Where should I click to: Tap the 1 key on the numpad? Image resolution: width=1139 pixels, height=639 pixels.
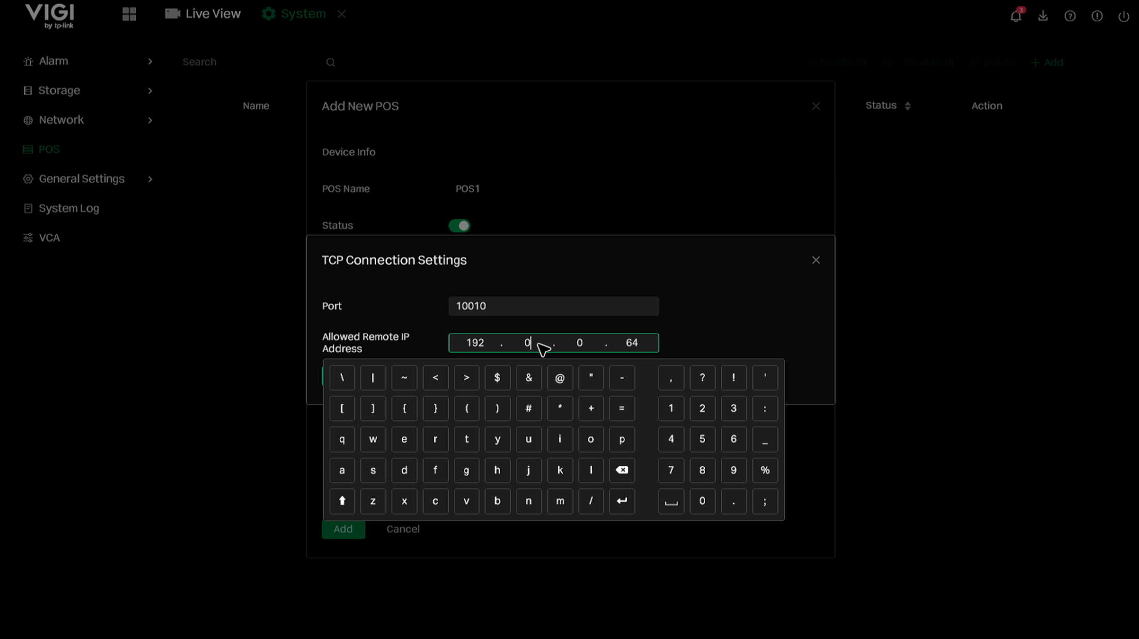tap(671, 408)
